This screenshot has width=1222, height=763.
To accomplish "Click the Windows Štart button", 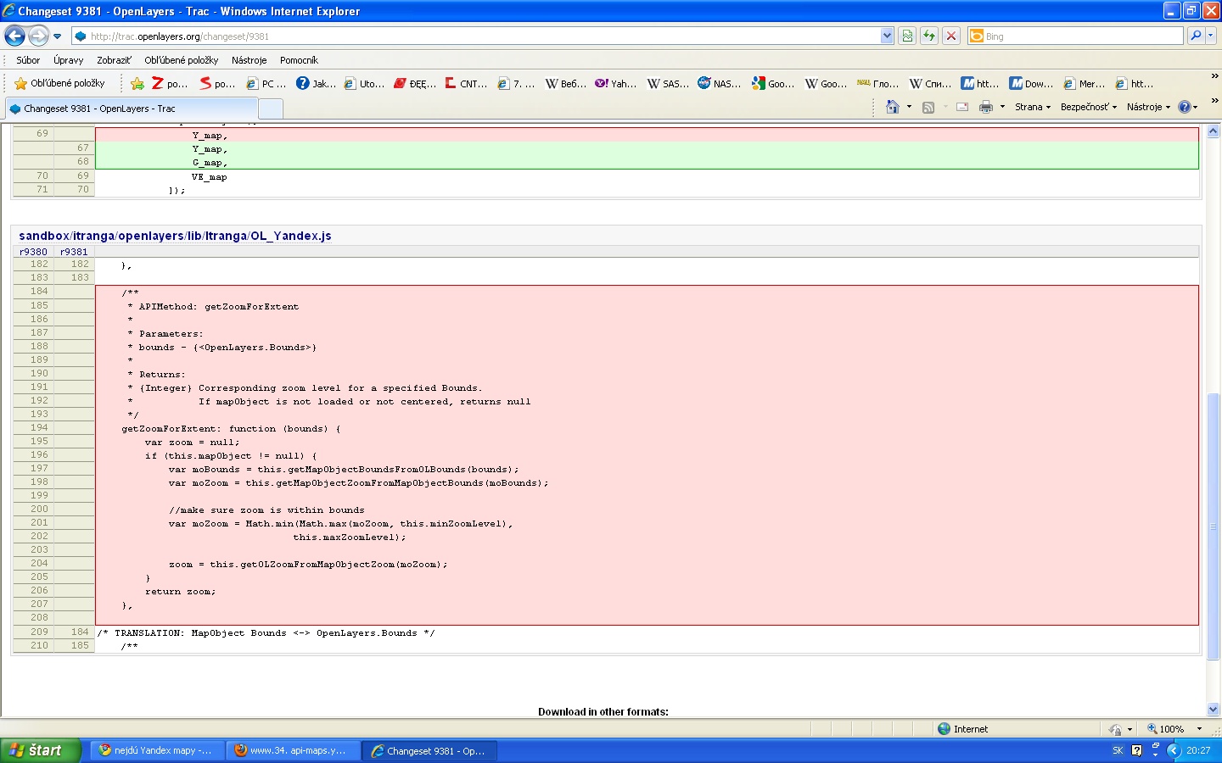I will pyautogui.click(x=40, y=750).
